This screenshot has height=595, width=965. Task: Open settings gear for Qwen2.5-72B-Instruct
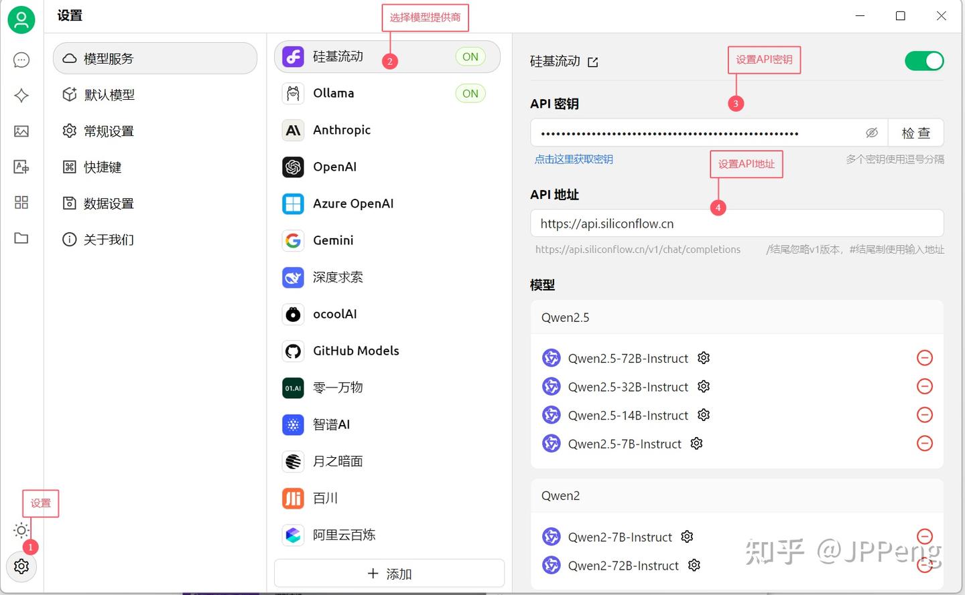click(704, 358)
